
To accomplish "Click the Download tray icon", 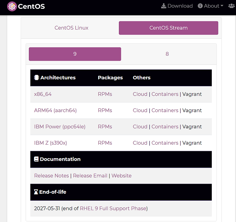I will click(x=164, y=6).
